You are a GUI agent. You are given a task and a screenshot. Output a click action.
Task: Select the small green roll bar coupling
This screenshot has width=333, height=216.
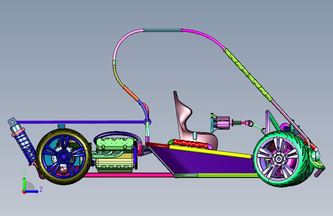coord(114,63)
